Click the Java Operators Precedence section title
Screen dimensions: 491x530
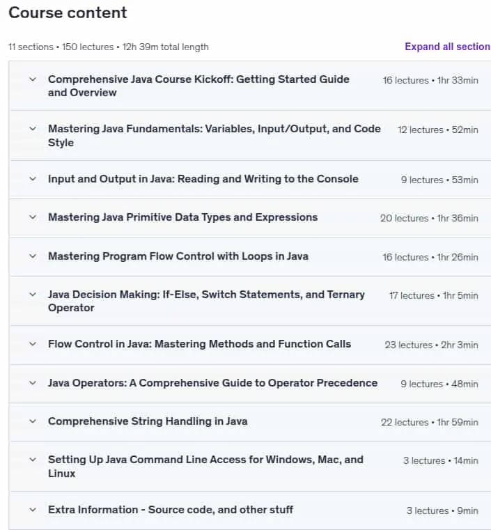pyautogui.click(x=212, y=383)
